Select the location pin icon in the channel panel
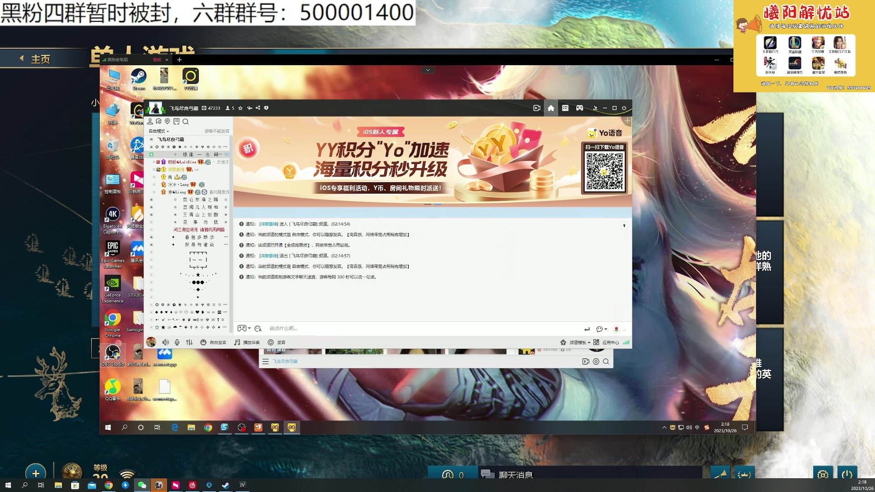 [x=167, y=122]
